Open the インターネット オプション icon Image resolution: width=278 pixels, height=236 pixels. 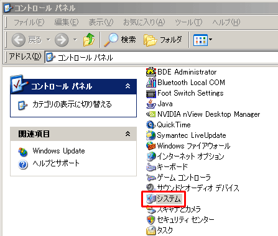pos(151,157)
